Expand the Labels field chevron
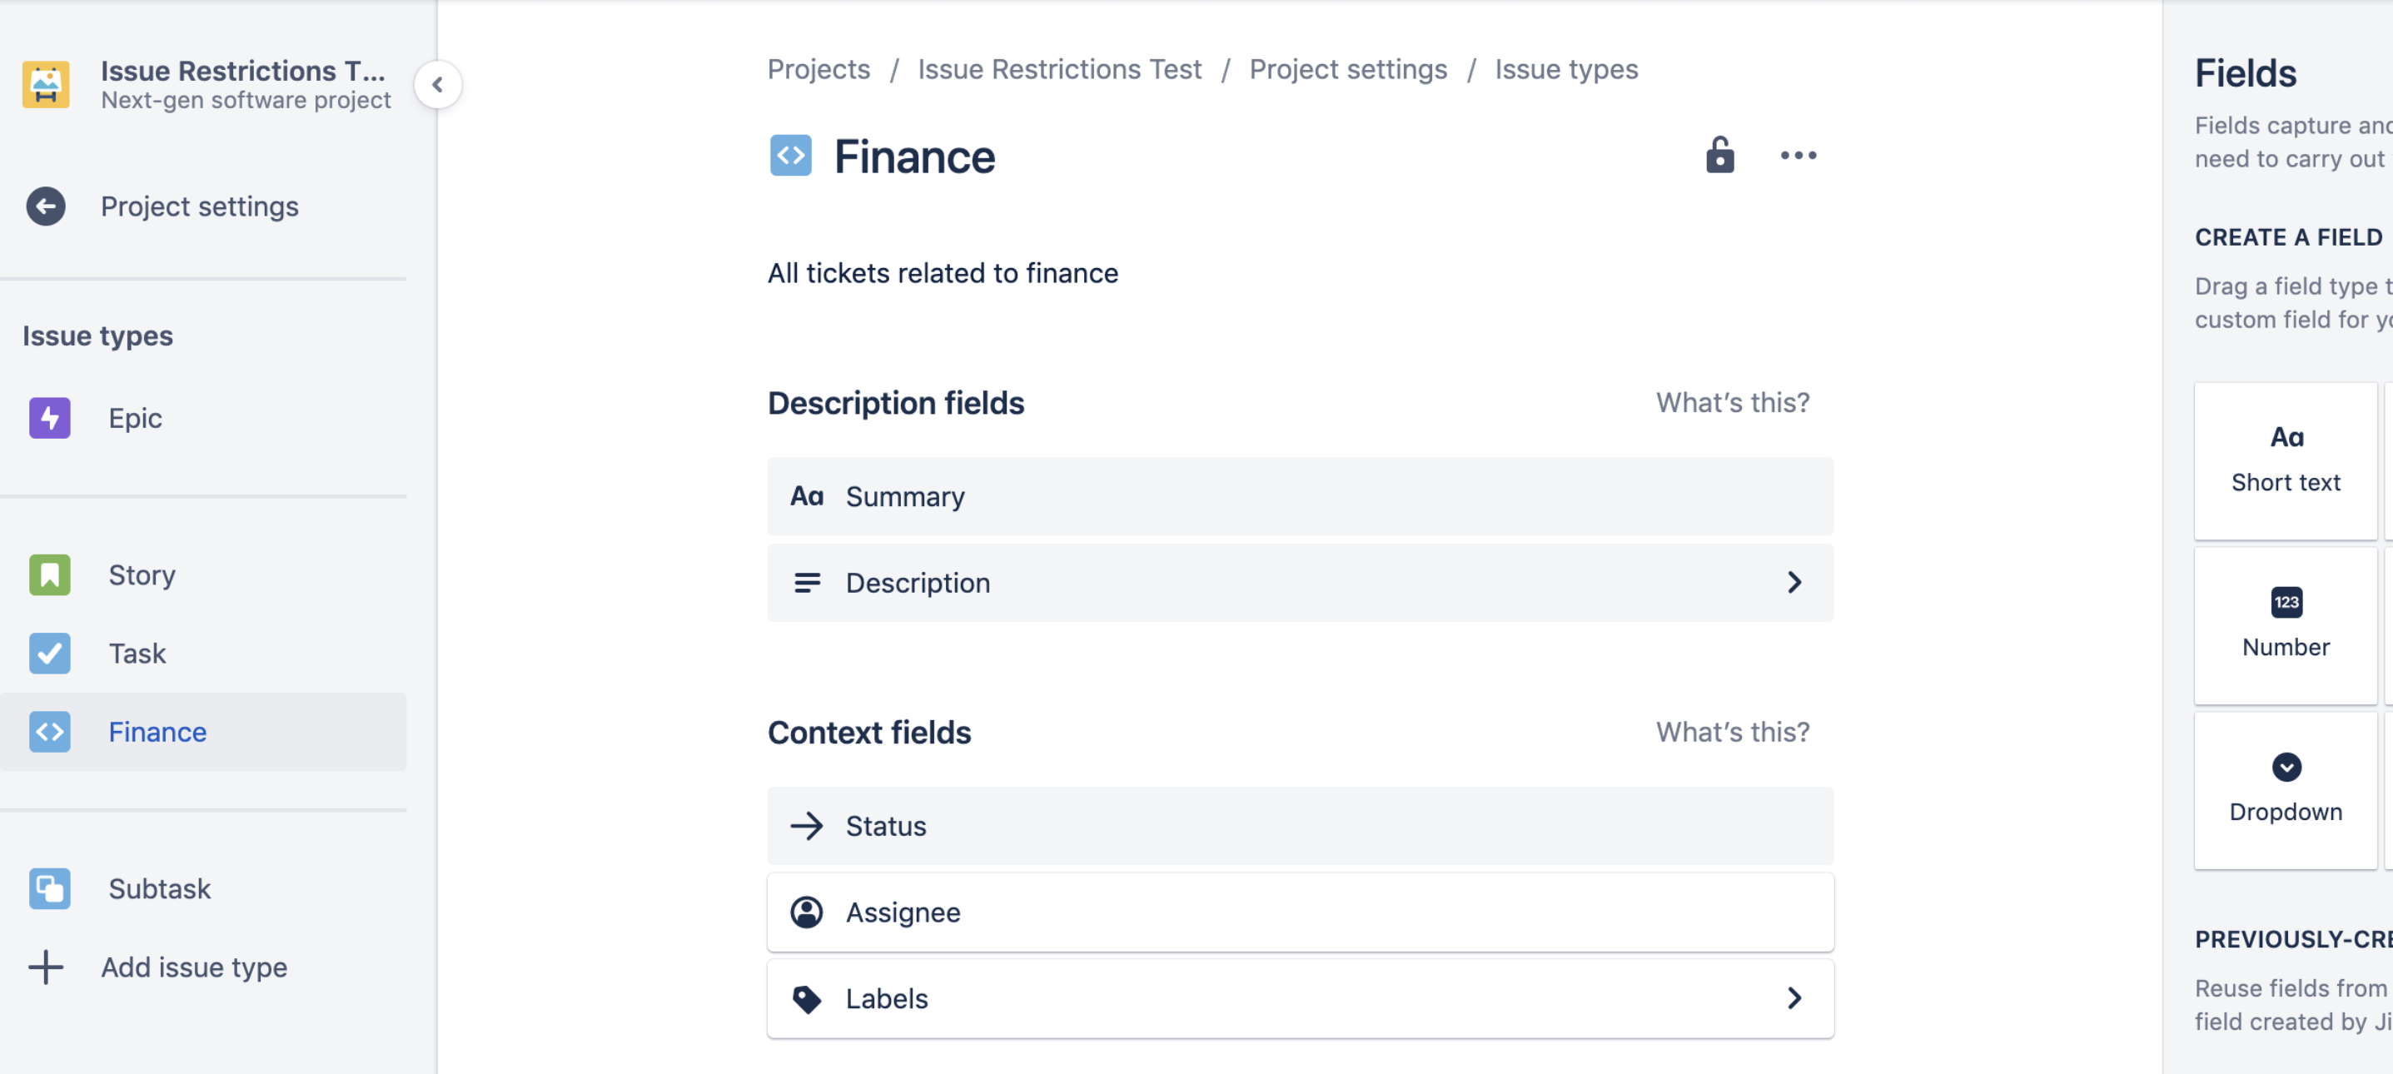 click(x=1794, y=997)
